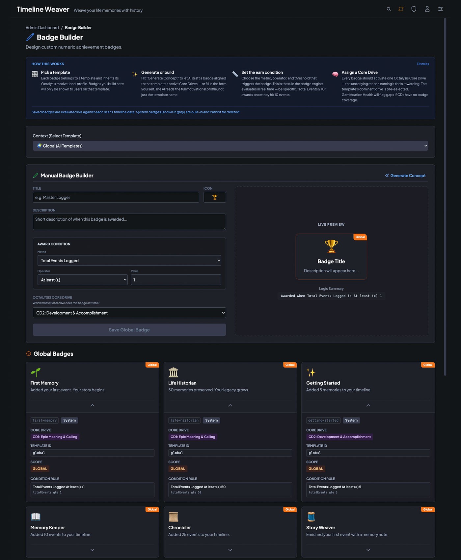Image resolution: width=461 pixels, height=560 pixels.
Task: Go to Admin Dashboard breadcrumb
Action: pyautogui.click(x=42, y=28)
